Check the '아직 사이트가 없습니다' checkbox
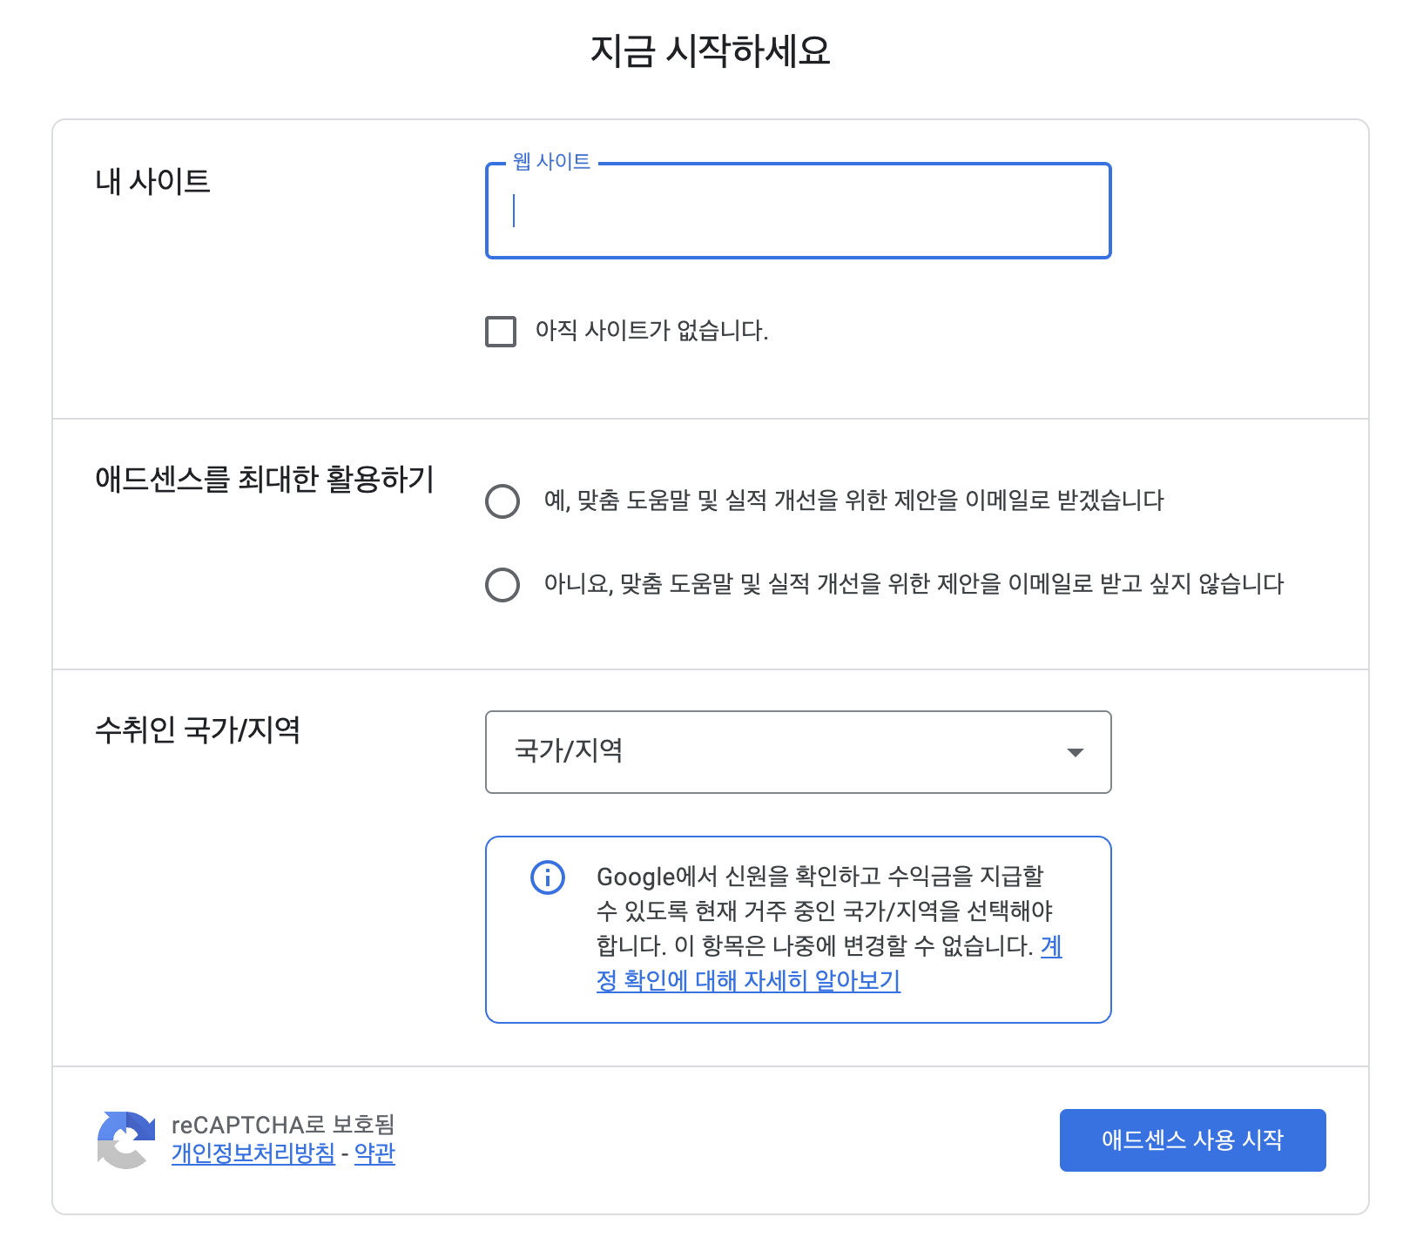Image resolution: width=1423 pixels, height=1257 pixels. (x=501, y=332)
